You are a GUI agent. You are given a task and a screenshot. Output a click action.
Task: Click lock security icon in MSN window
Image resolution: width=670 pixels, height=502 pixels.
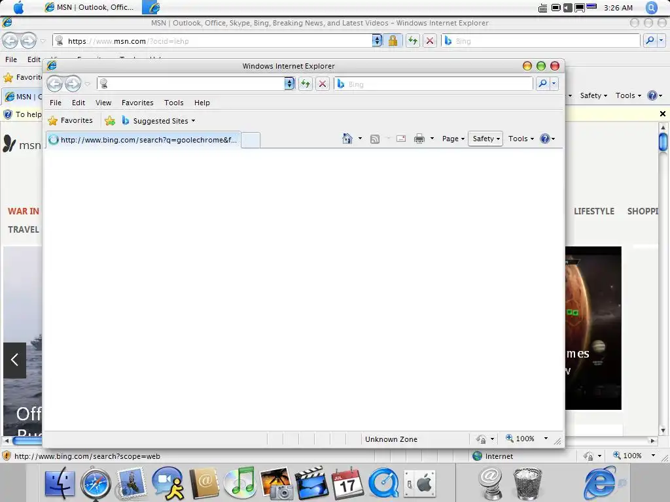point(393,41)
